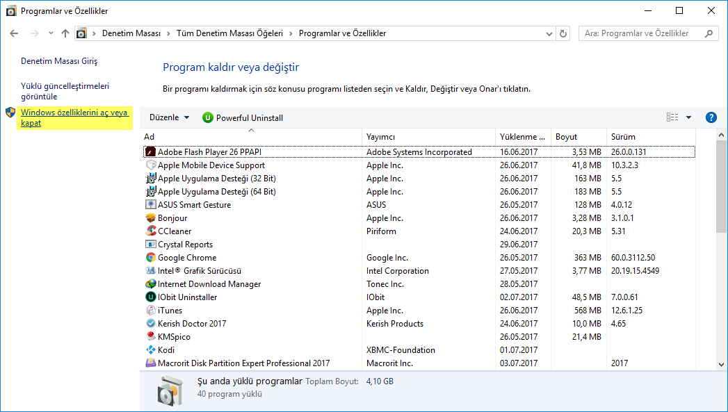Click the IObit Uninstaller icon
The image size is (728, 412).
pos(150,297)
